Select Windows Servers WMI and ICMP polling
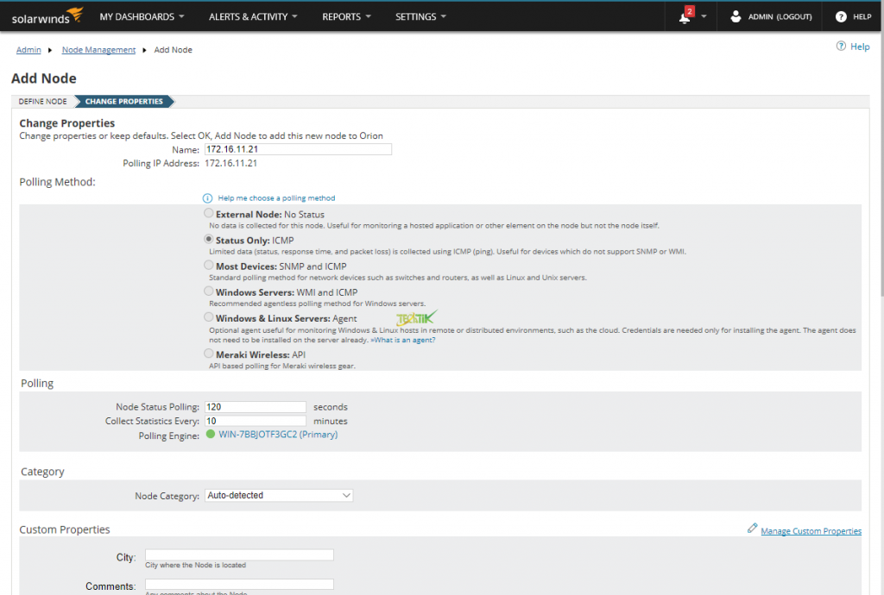884x595 pixels. click(x=207, y=291)
